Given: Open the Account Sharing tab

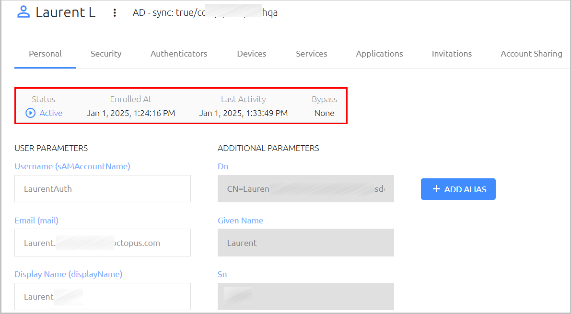Looking at the screenshot, I should (x=531, y=54).
